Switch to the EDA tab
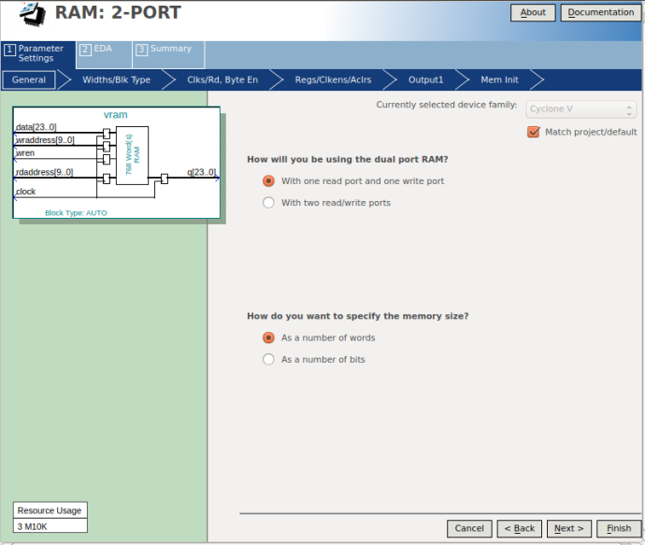This screenshot has width=645, height=545. click(x=104, y=54)
